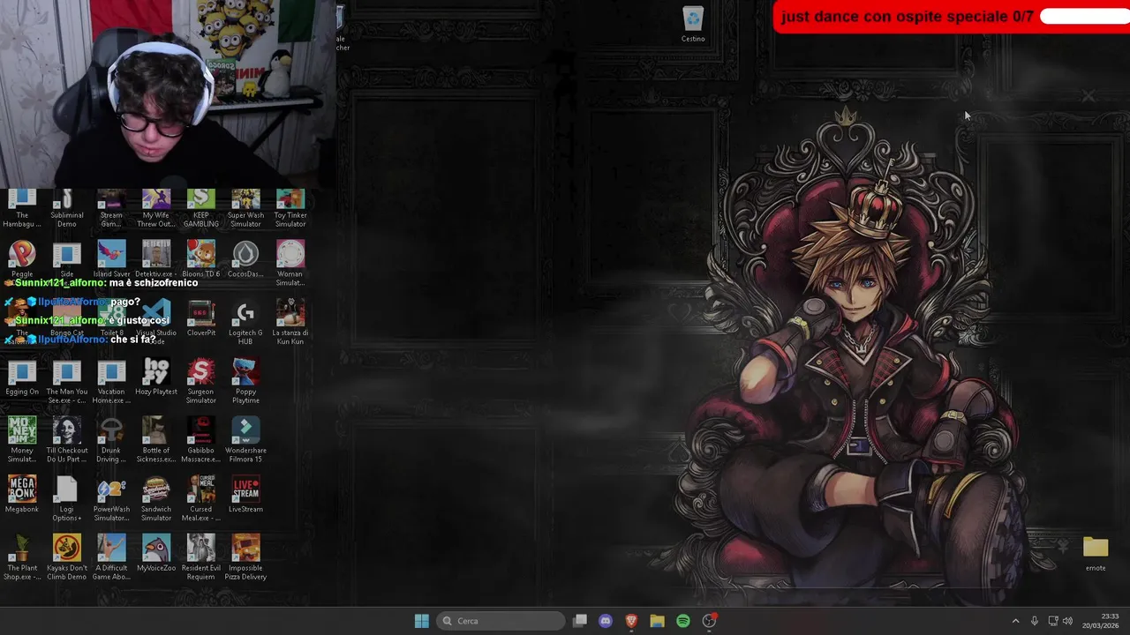Click the Cerca taskbar search box

click(501, 621)
